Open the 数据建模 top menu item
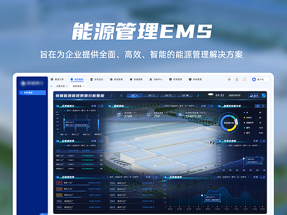 136,79
